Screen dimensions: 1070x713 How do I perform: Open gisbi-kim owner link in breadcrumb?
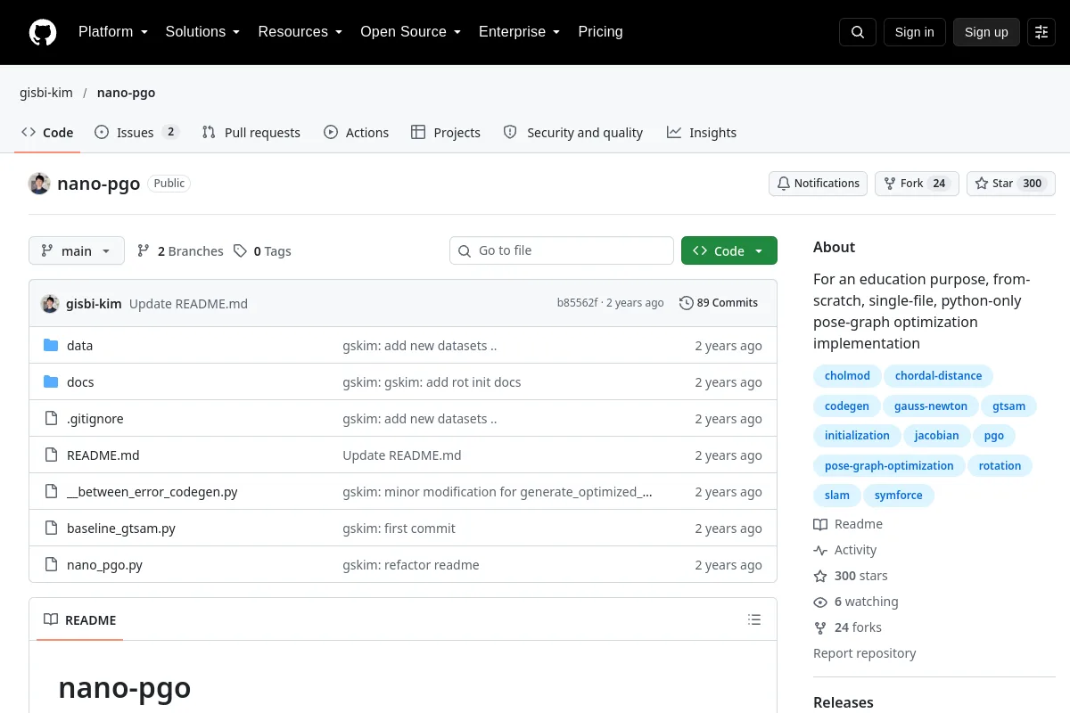point(46,93)
